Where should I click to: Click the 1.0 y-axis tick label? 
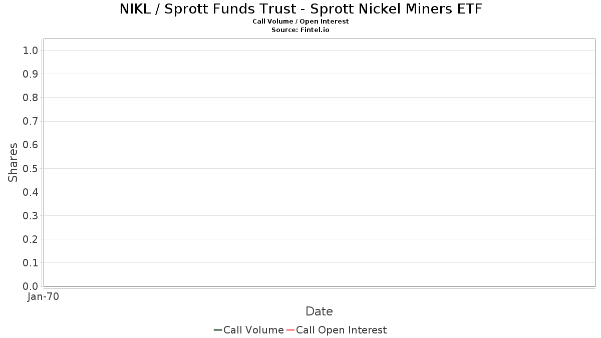[x=31, y=51]
